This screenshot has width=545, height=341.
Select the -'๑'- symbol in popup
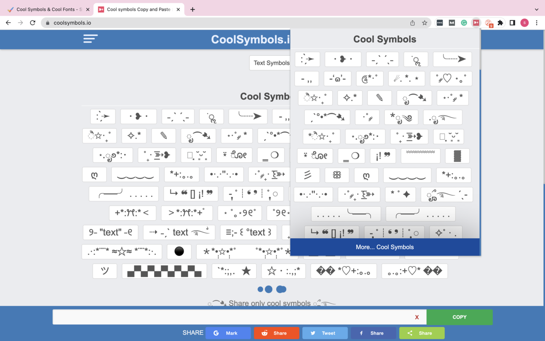tap(338, 78)
